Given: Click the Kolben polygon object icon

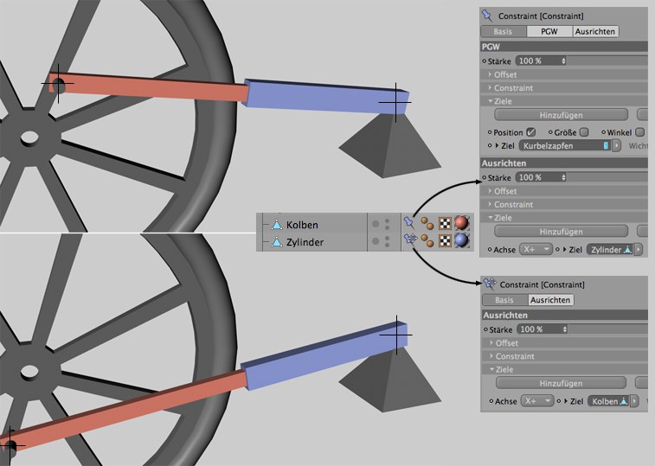Looking at the screenshot, I should pos(277,225).
